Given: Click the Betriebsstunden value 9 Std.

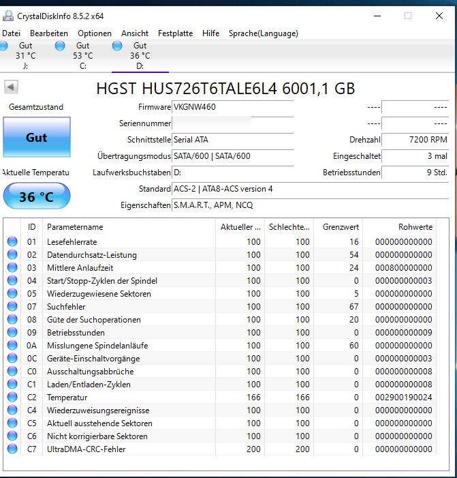Looking at the screenshot, I should [415, 173].
